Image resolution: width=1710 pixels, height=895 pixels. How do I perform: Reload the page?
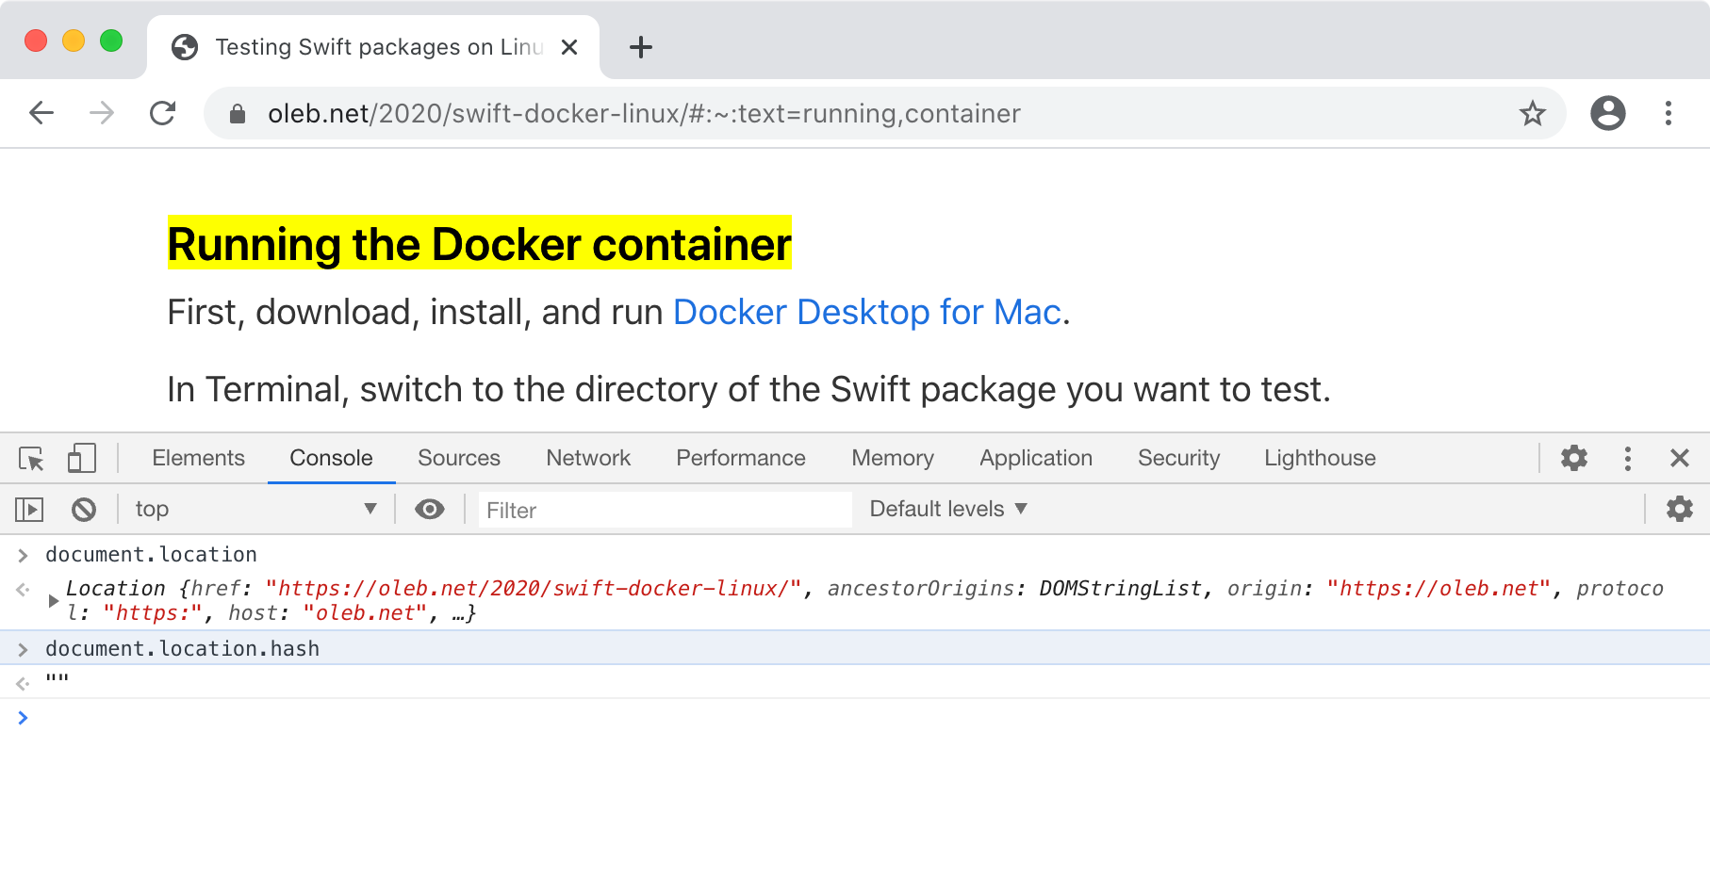163,114
